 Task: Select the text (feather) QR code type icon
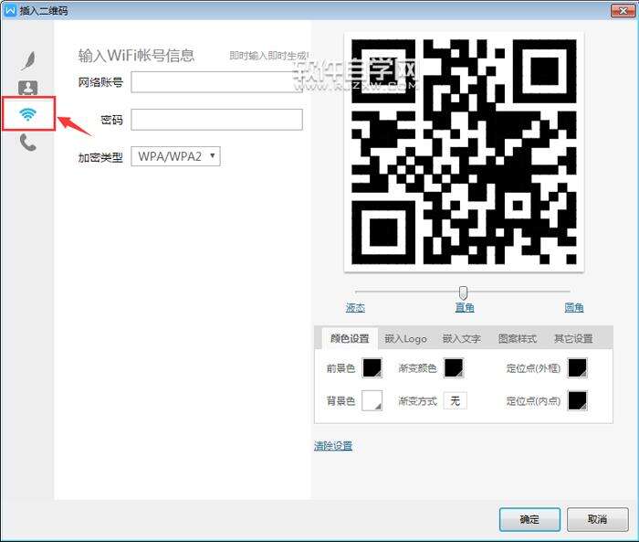[x=28, y=61]
